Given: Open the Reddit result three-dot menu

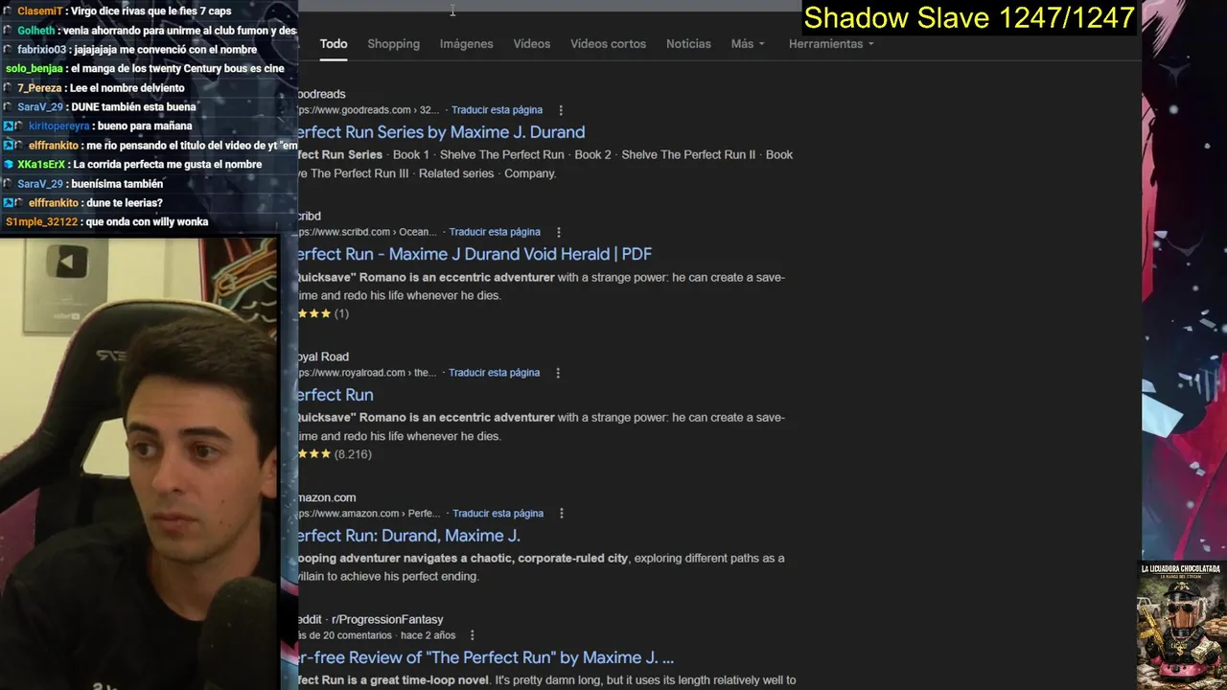Looking at the screenshot, I should click(x=472, y=635).
